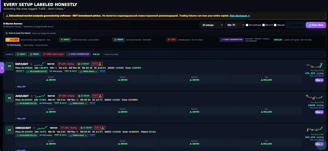Viewport: 328px width, 151px height.
Task: Click the AKE/USDT candlestick mini chart
Action: 314,97
